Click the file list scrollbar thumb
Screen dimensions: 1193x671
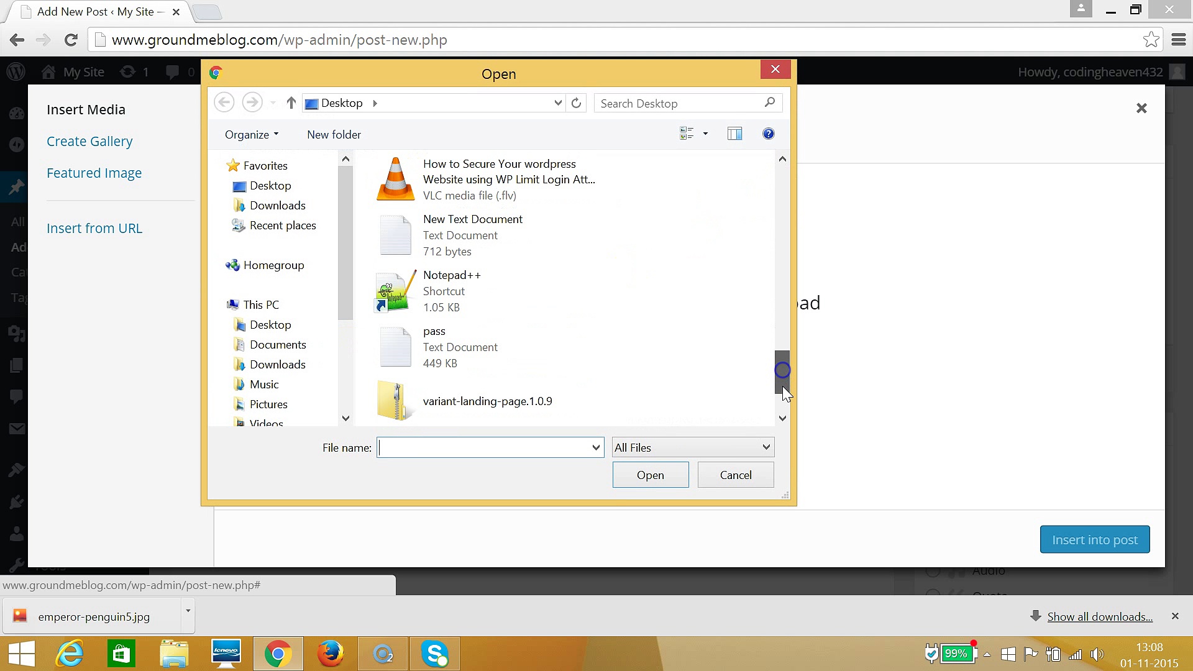(x=782, y=372)
